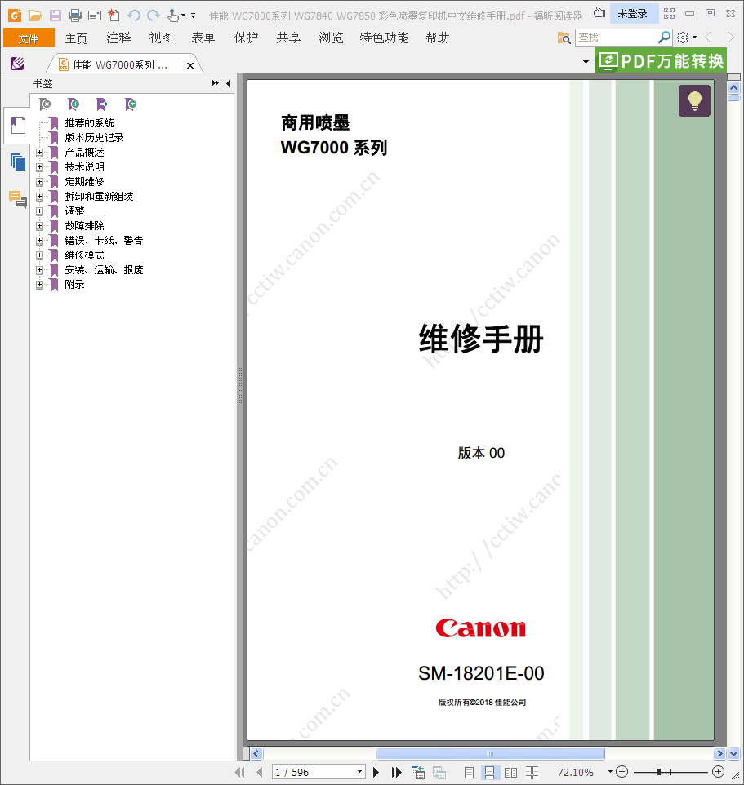Switch to the 注释 ribbon tab

(118, 38)
